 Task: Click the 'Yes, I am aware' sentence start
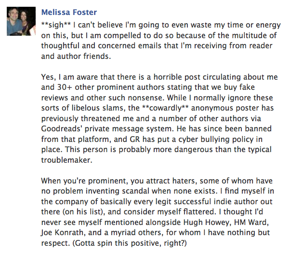(69, 77)
